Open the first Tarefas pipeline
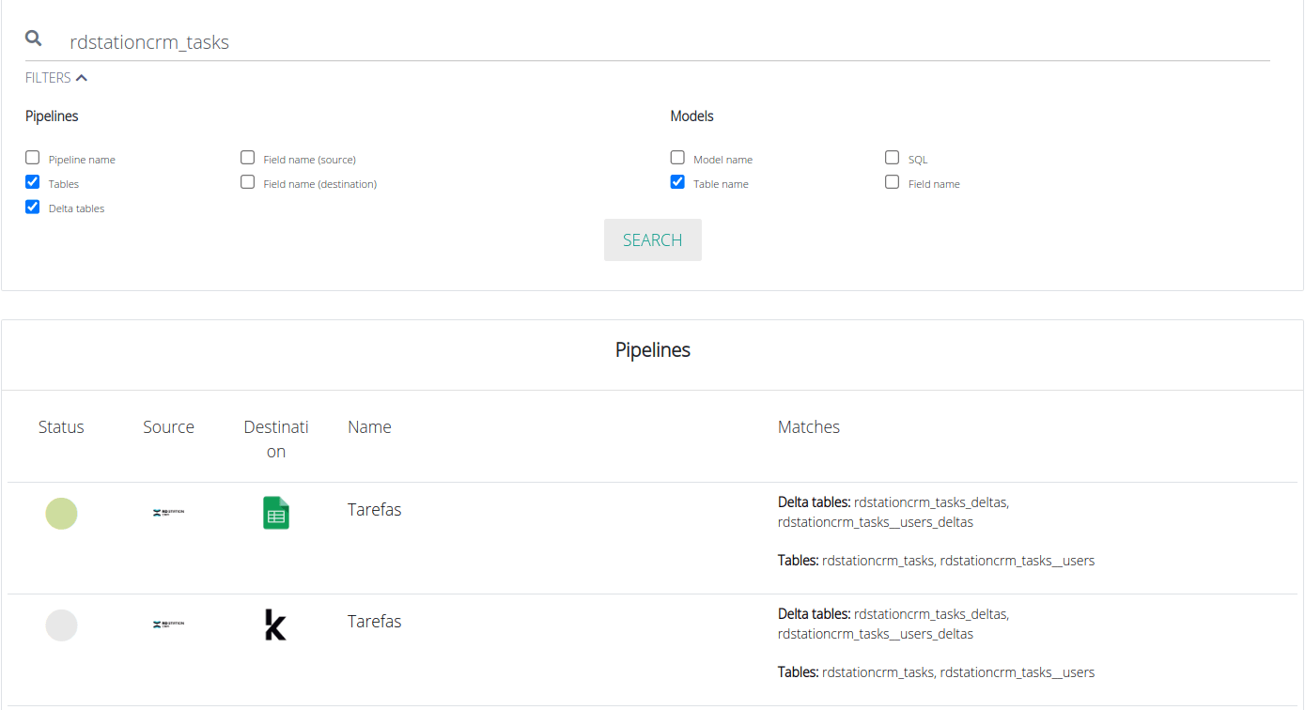The height and width of the screenshot is (710, 1305). tap(374, 510)
